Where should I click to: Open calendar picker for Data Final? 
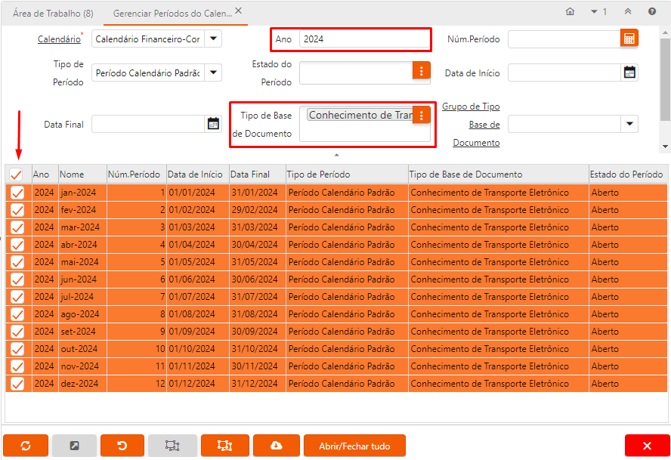[x=213, y=124]
